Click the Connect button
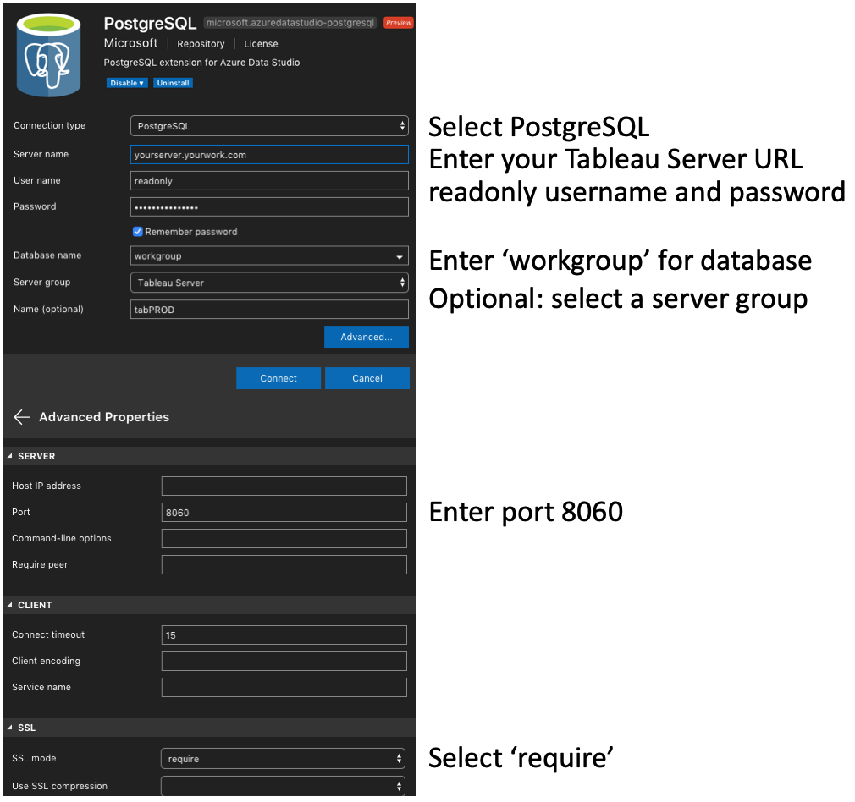 point(279,378)
